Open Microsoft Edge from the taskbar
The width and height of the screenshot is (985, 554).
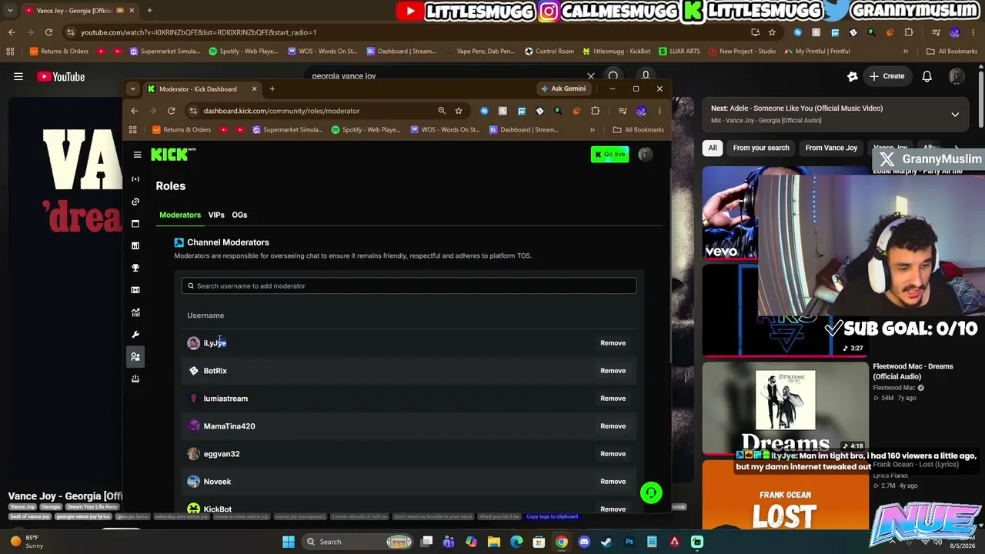[516, 542]
